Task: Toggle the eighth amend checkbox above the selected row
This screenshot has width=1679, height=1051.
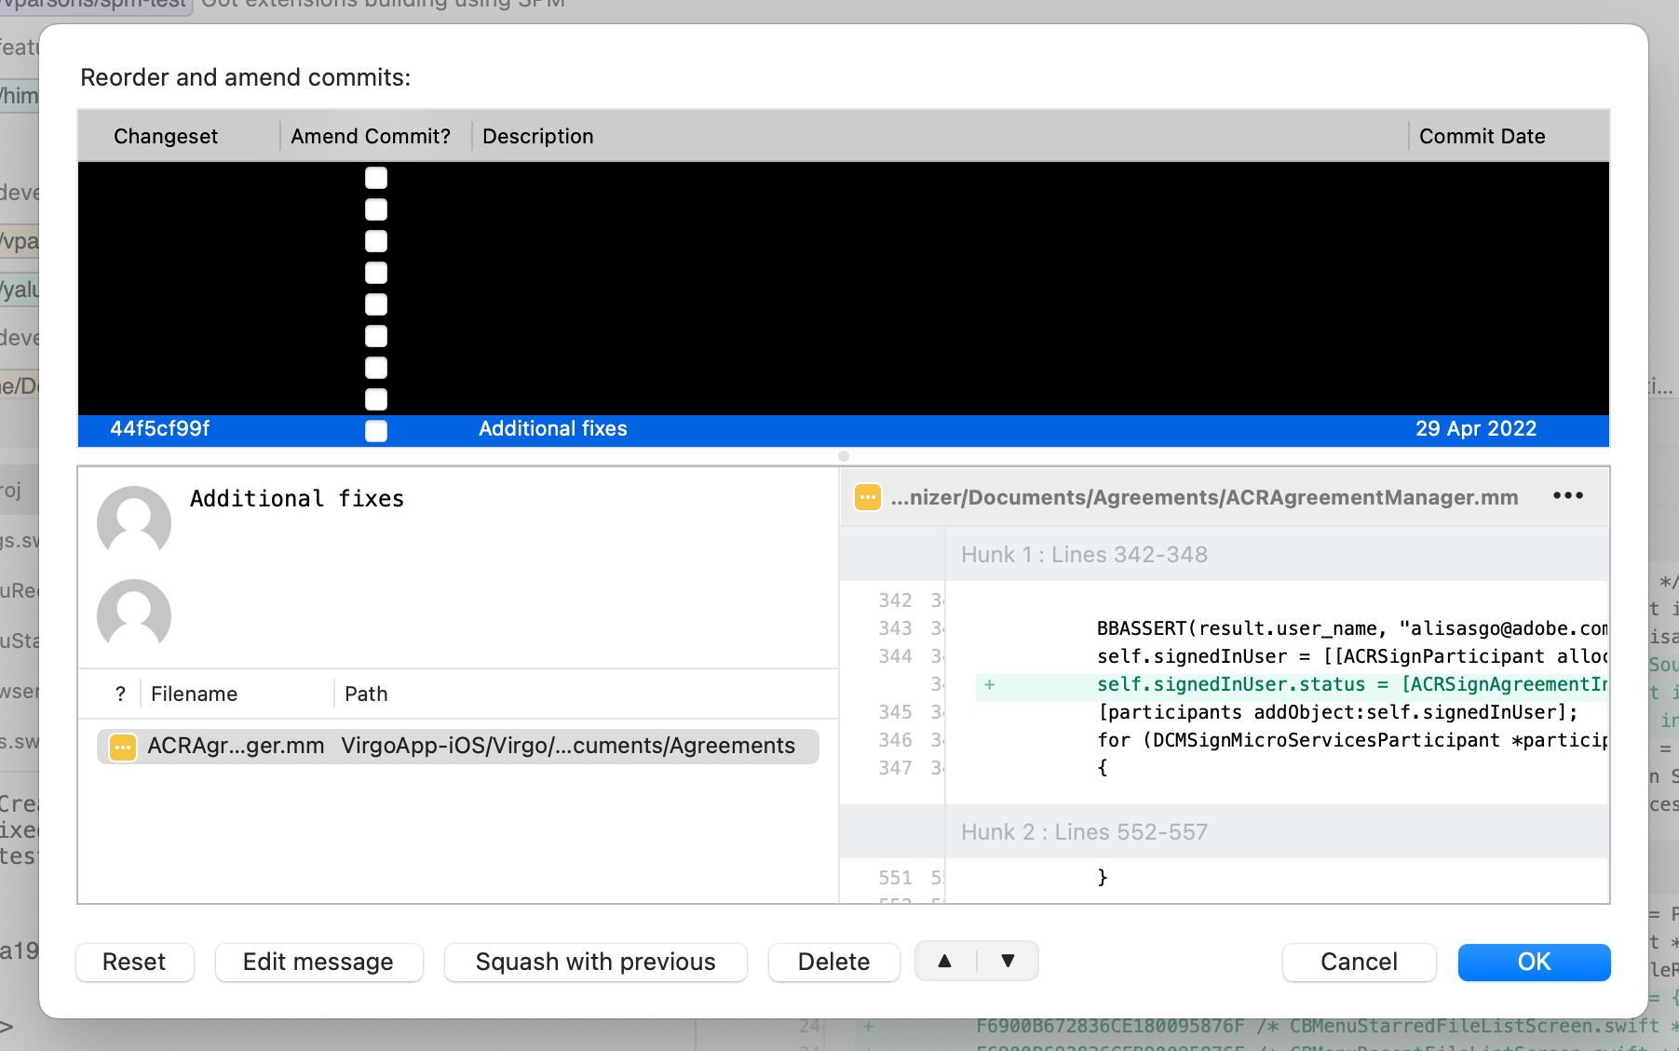Action: (x=376, y=399)
